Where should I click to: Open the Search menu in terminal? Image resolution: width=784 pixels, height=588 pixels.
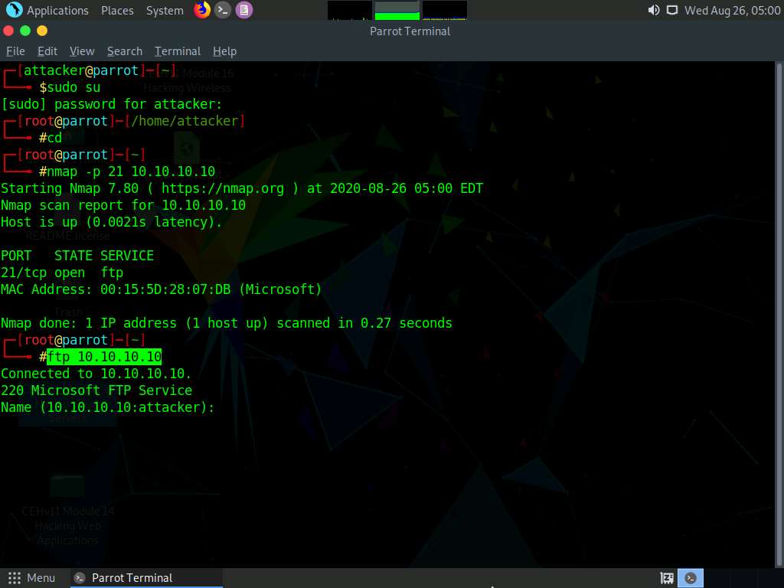coord(125,51)
